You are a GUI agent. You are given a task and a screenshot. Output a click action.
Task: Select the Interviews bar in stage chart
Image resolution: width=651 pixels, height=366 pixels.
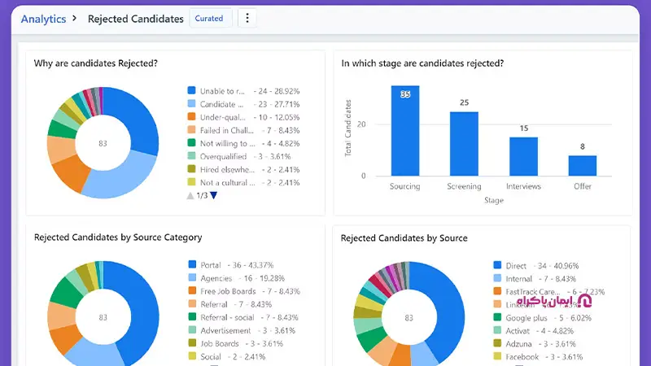pos(523,155)
